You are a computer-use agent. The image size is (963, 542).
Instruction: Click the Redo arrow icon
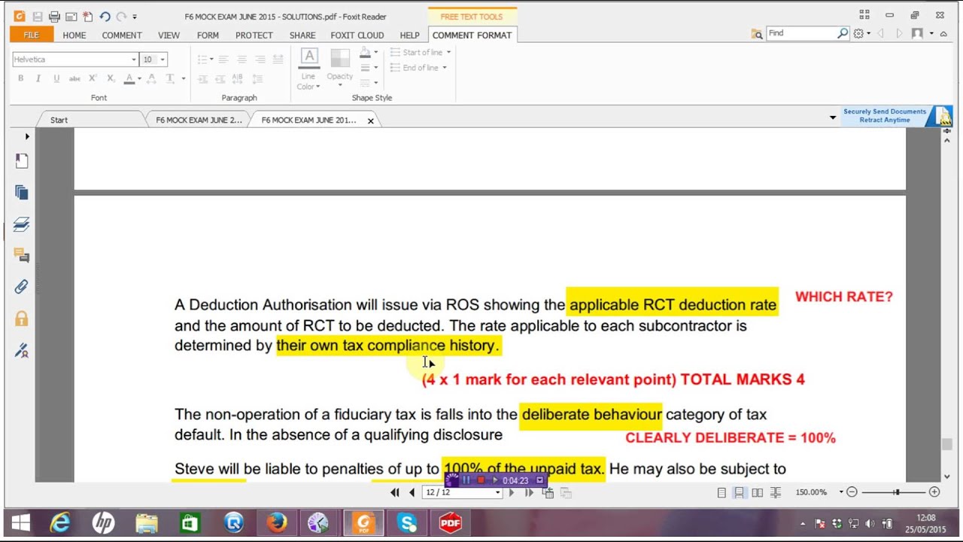click(121, 17)
